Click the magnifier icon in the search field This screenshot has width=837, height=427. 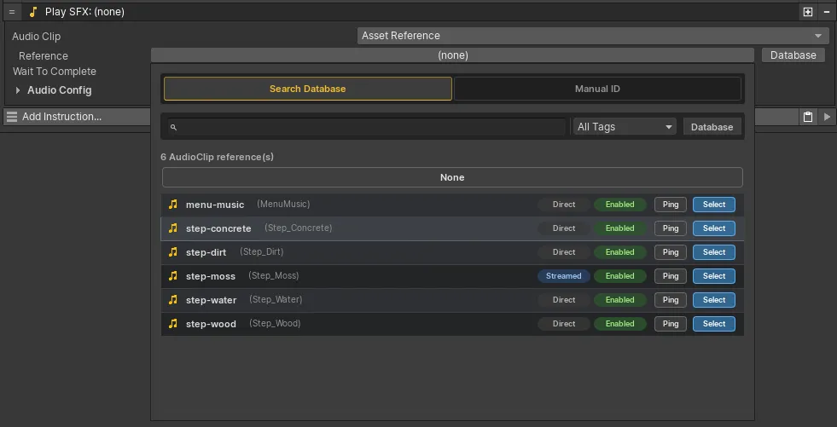click(173, 127)
